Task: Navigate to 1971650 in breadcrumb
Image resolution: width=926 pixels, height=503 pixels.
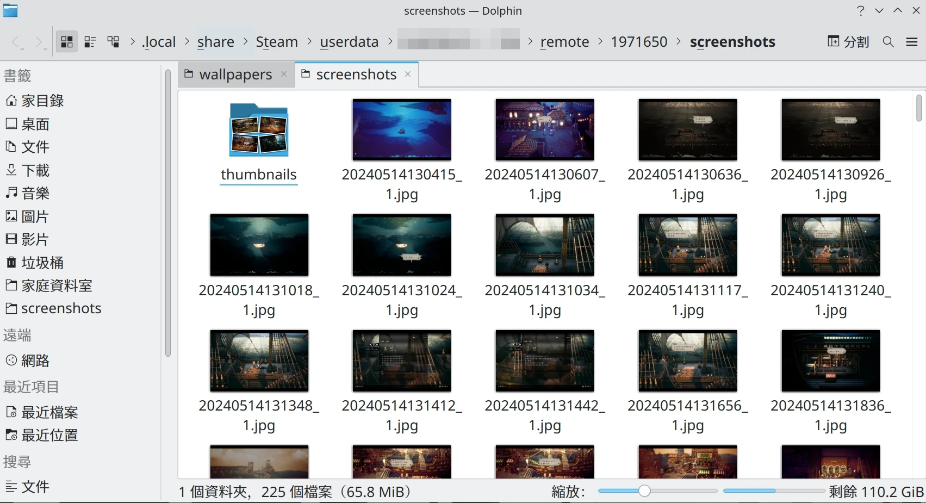Action: click(x=639, y=42)
